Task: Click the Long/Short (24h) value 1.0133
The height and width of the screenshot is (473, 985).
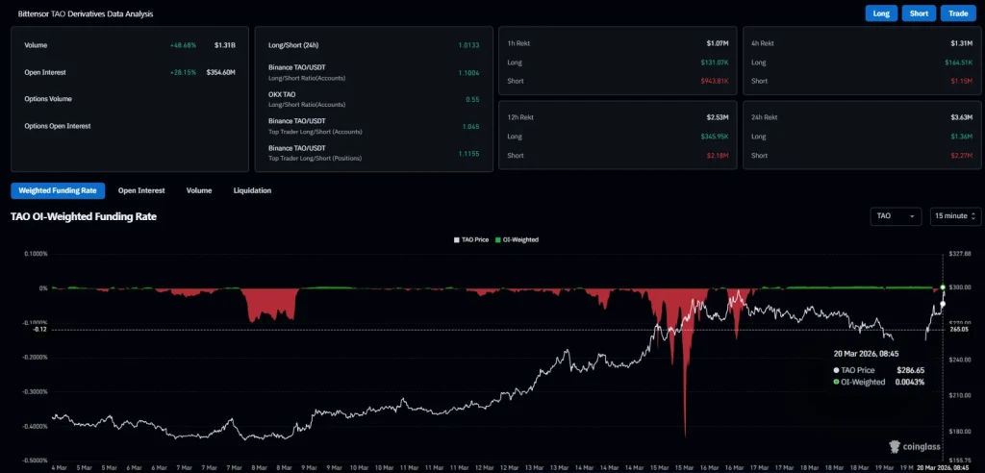Action: point(468,45)
